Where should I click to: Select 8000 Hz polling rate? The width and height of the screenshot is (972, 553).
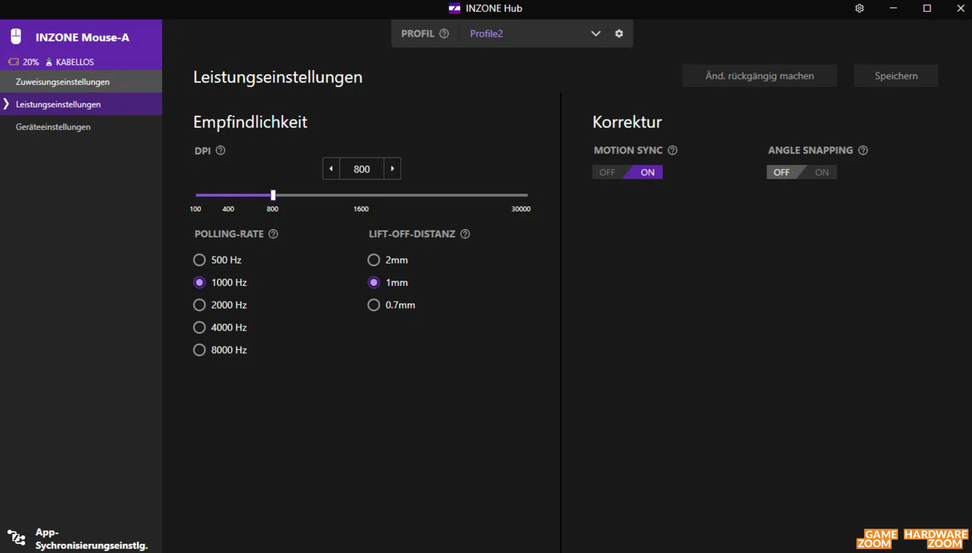click(199, 350)
